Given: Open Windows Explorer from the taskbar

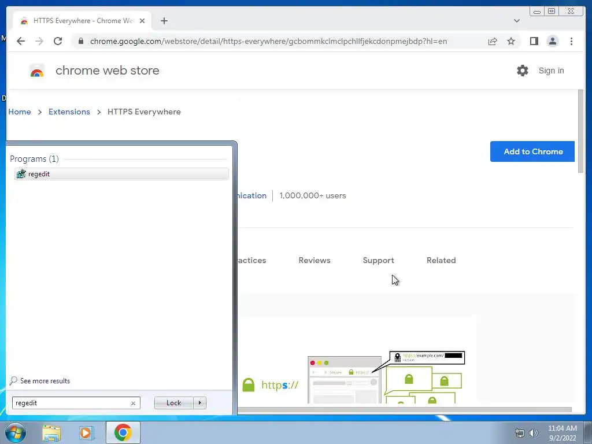Looking at the screenshot, I should pyautogui.click(x=51, y=433).
